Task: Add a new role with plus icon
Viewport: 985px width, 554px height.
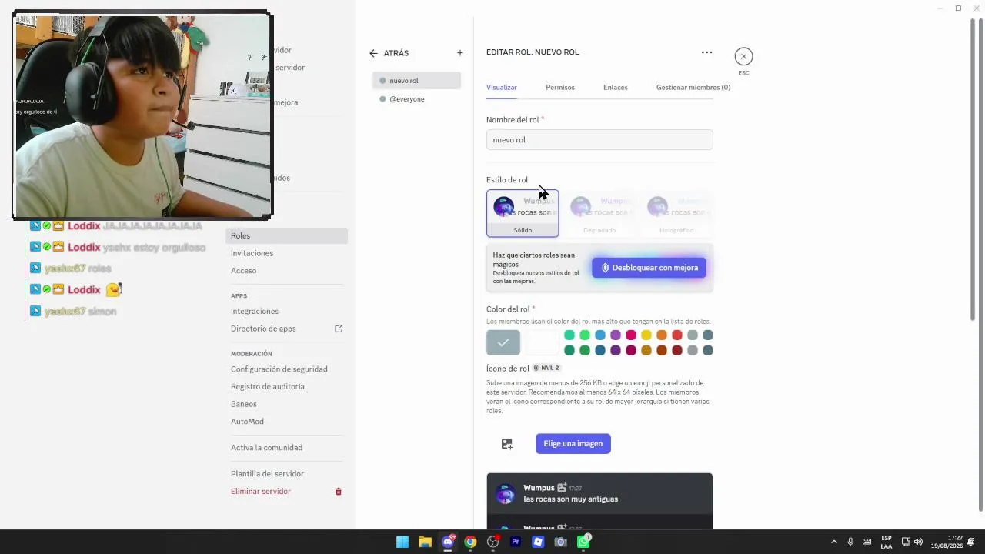Action: (x=460, y=53)
